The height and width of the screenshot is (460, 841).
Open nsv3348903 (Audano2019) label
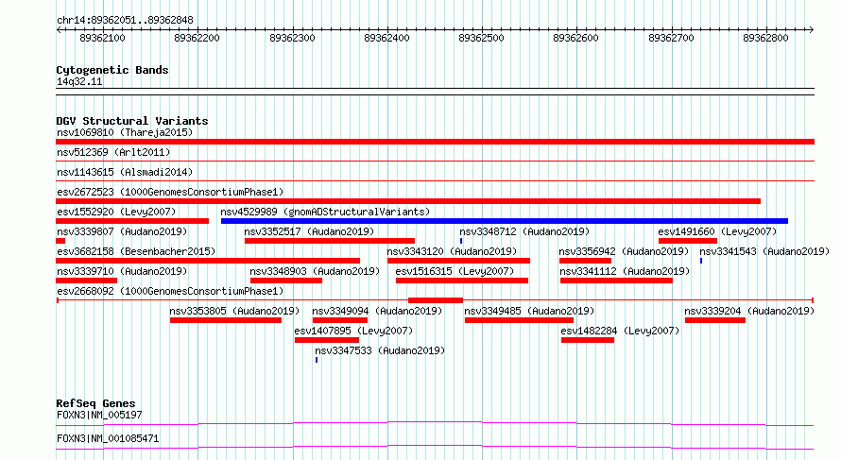(x=315, y=271)
